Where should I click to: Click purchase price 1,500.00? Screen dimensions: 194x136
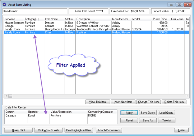pos(162,33)
